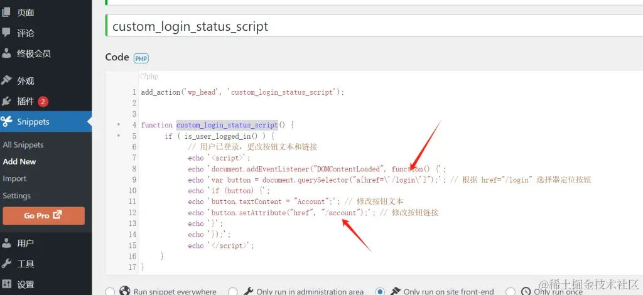Open the 终极会员 member icon
643x295 pixels.
click(x=6, y=53)
